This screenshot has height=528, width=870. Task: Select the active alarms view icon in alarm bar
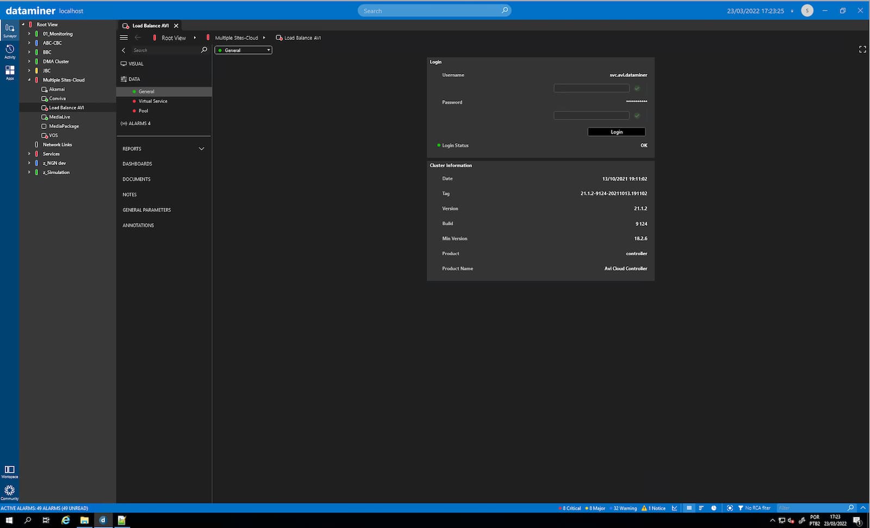point(689,508)
